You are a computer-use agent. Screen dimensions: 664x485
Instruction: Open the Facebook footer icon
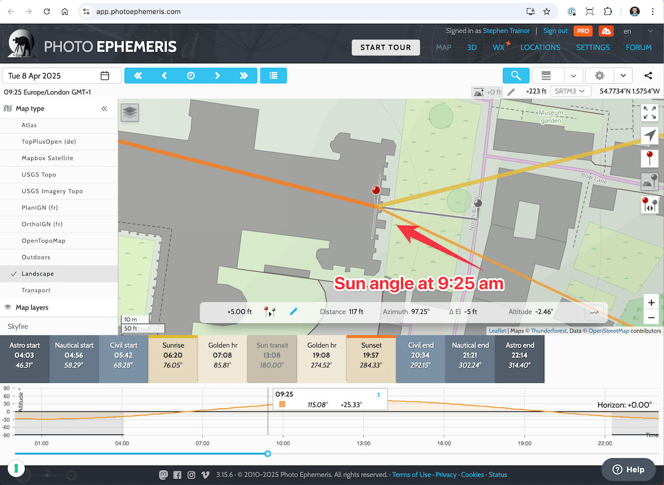pyautogui.click(x=177, y=475)
